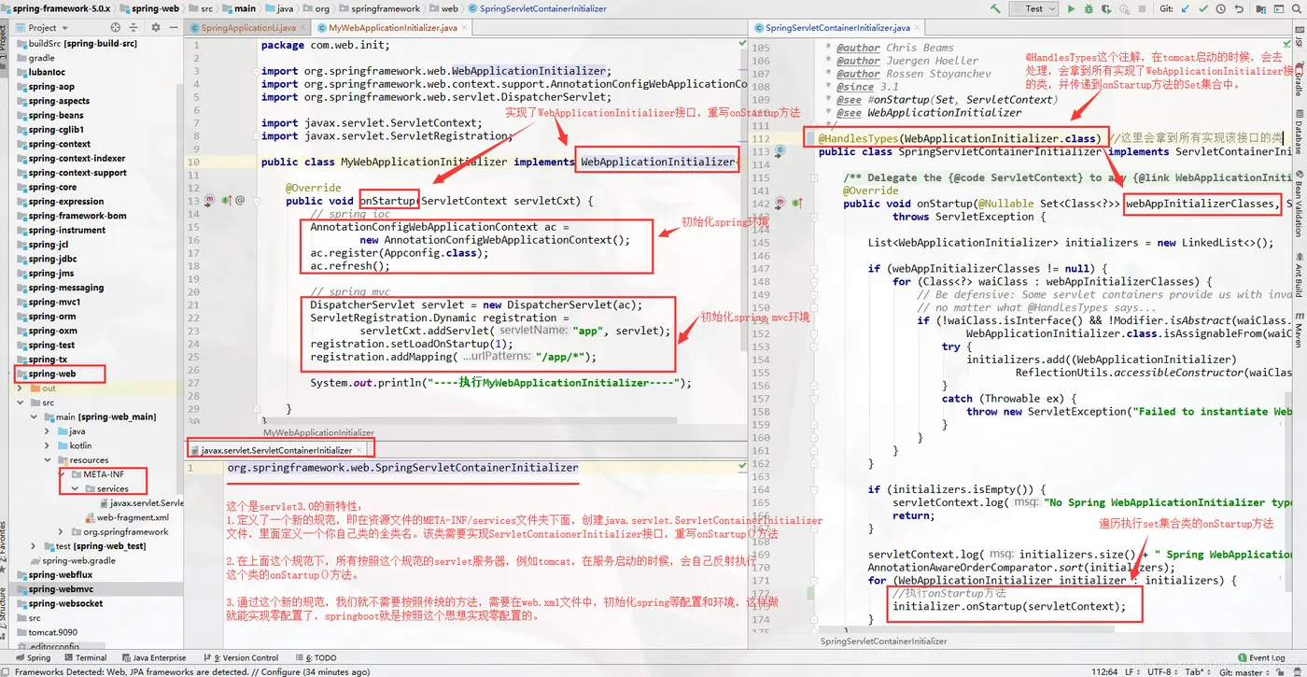Show Git history clock icon

tap(1220, 8)
